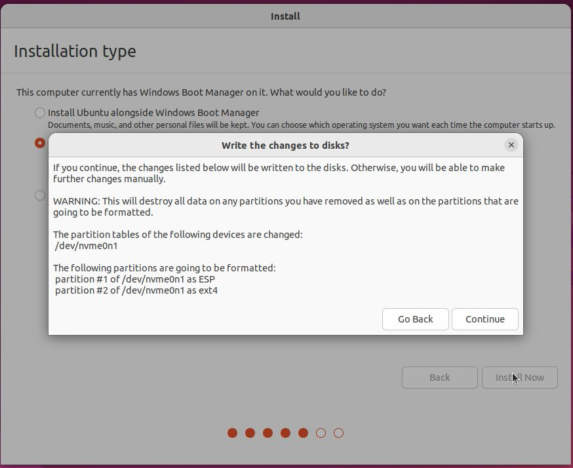Viewport: 573px width, 468px height.
Task: Click the second filled progress dot
Action: coord(250,433)
